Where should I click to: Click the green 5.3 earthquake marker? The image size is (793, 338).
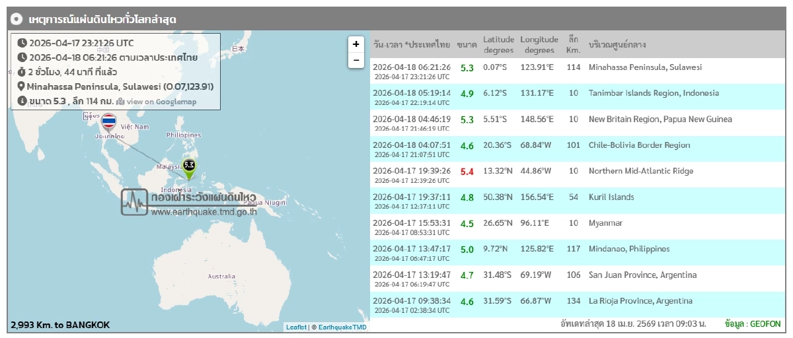189,169
